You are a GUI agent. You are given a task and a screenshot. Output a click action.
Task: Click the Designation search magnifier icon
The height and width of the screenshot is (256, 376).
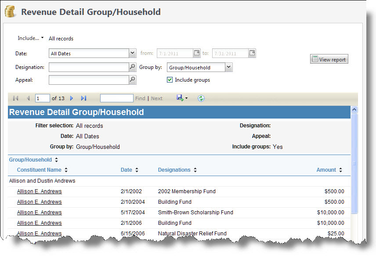click(132, 68)
